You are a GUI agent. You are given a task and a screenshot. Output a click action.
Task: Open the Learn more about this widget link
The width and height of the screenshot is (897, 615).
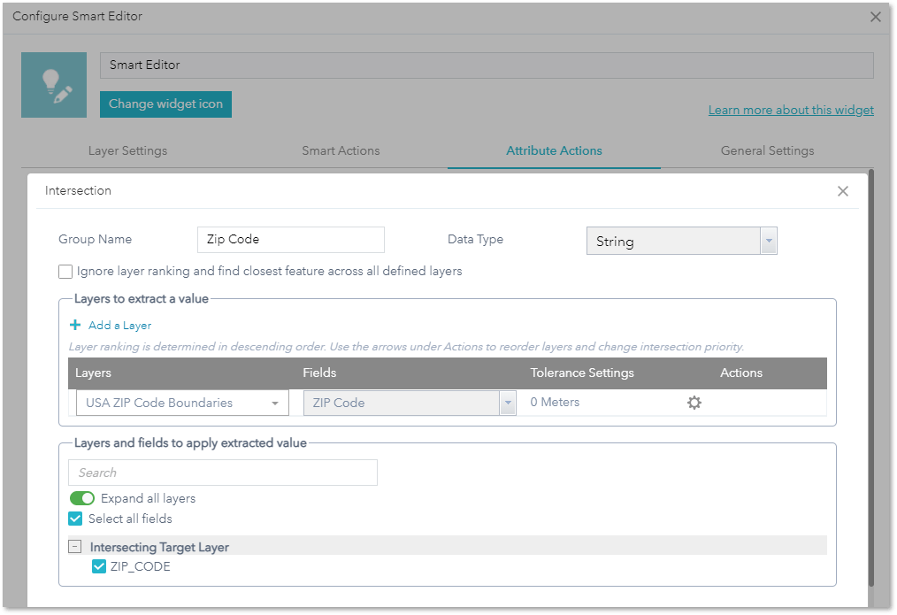click(x=790, y=110)
